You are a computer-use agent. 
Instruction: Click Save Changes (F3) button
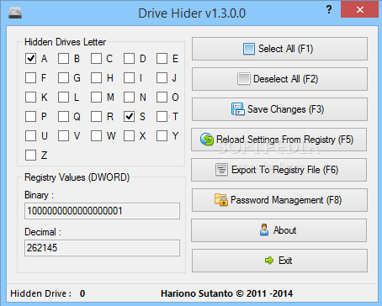pos(279,109)
